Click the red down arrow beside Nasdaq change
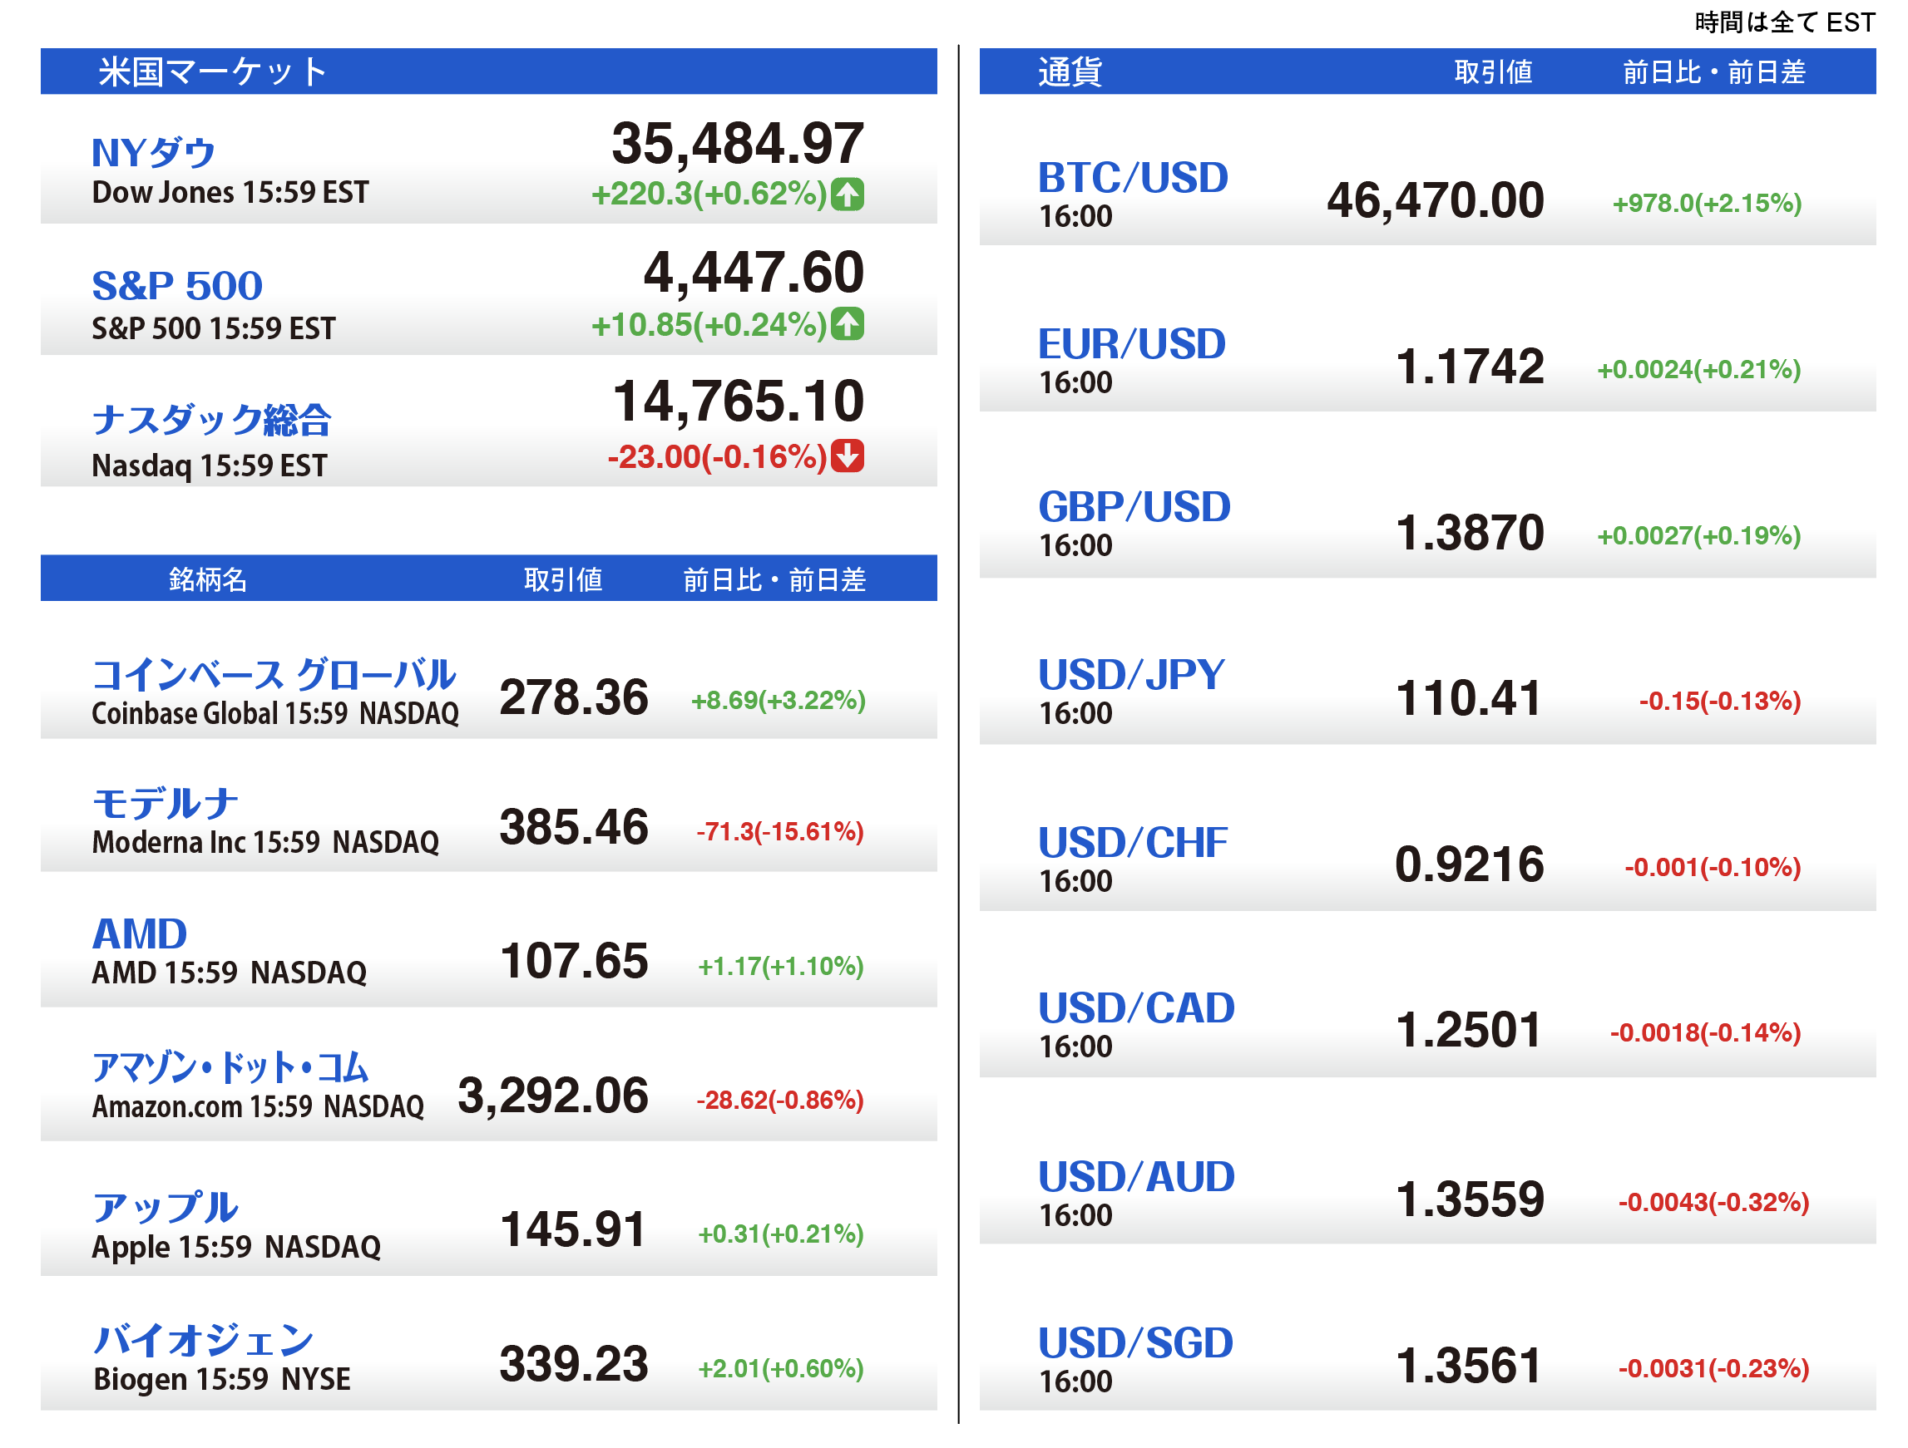The height and width of the screenshot is (1448, 1908). pos(847,456)
